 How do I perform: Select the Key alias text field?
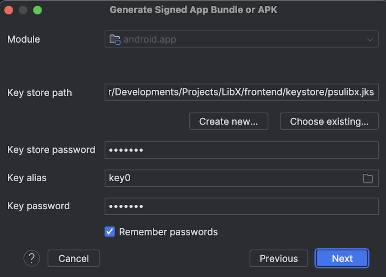click(x=232, y=178)
